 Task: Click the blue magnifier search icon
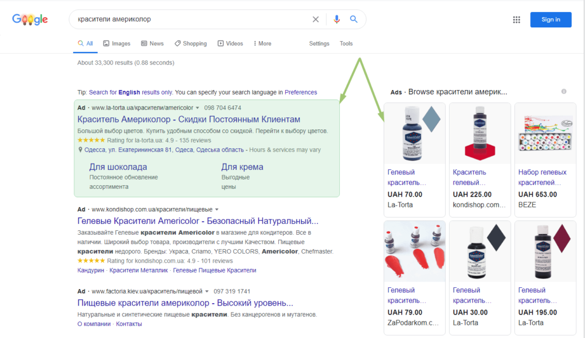(354, 19)
